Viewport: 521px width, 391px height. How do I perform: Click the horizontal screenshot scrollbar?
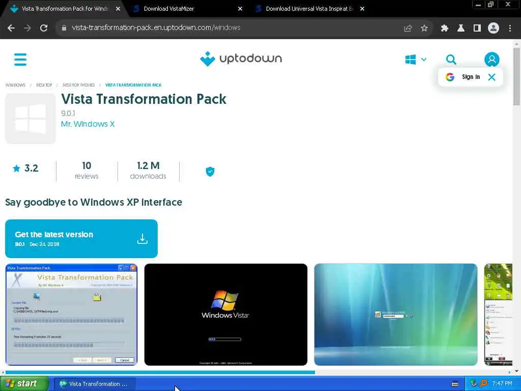pos(160,372)
